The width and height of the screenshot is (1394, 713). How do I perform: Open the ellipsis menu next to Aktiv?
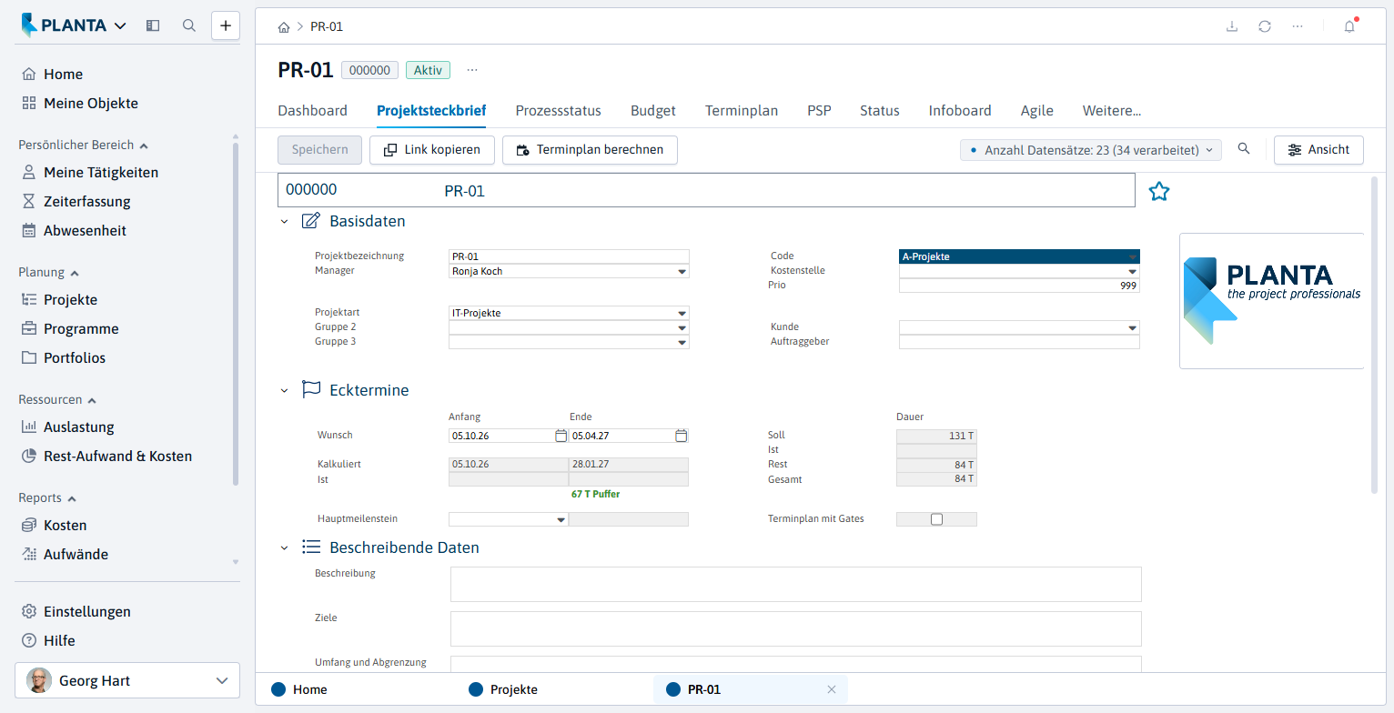point(471,70)
